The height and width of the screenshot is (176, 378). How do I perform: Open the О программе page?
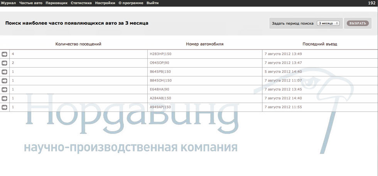tap(131, 3)
